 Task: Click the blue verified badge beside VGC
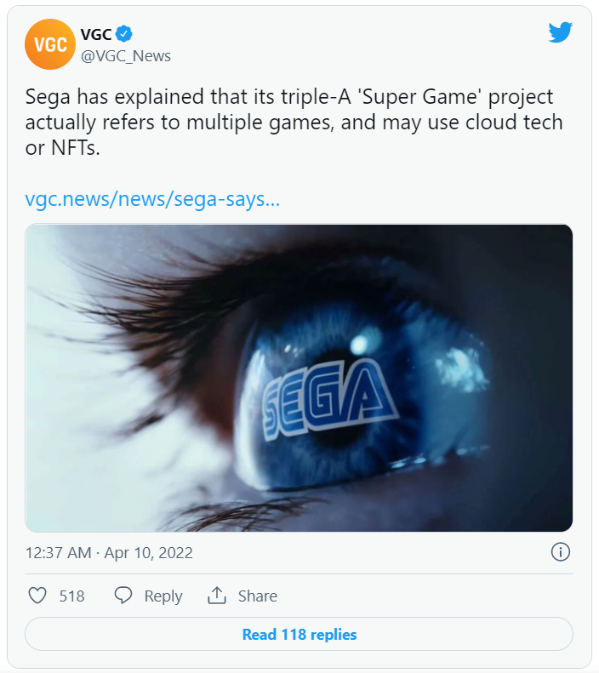point(124,34)
